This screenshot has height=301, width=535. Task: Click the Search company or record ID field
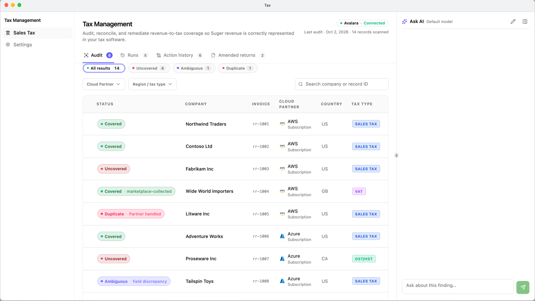(x=342, y=84)
